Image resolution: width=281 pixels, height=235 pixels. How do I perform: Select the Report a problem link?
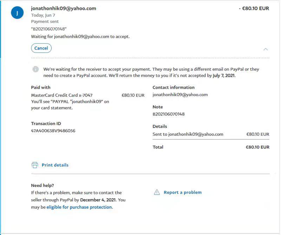183,192
